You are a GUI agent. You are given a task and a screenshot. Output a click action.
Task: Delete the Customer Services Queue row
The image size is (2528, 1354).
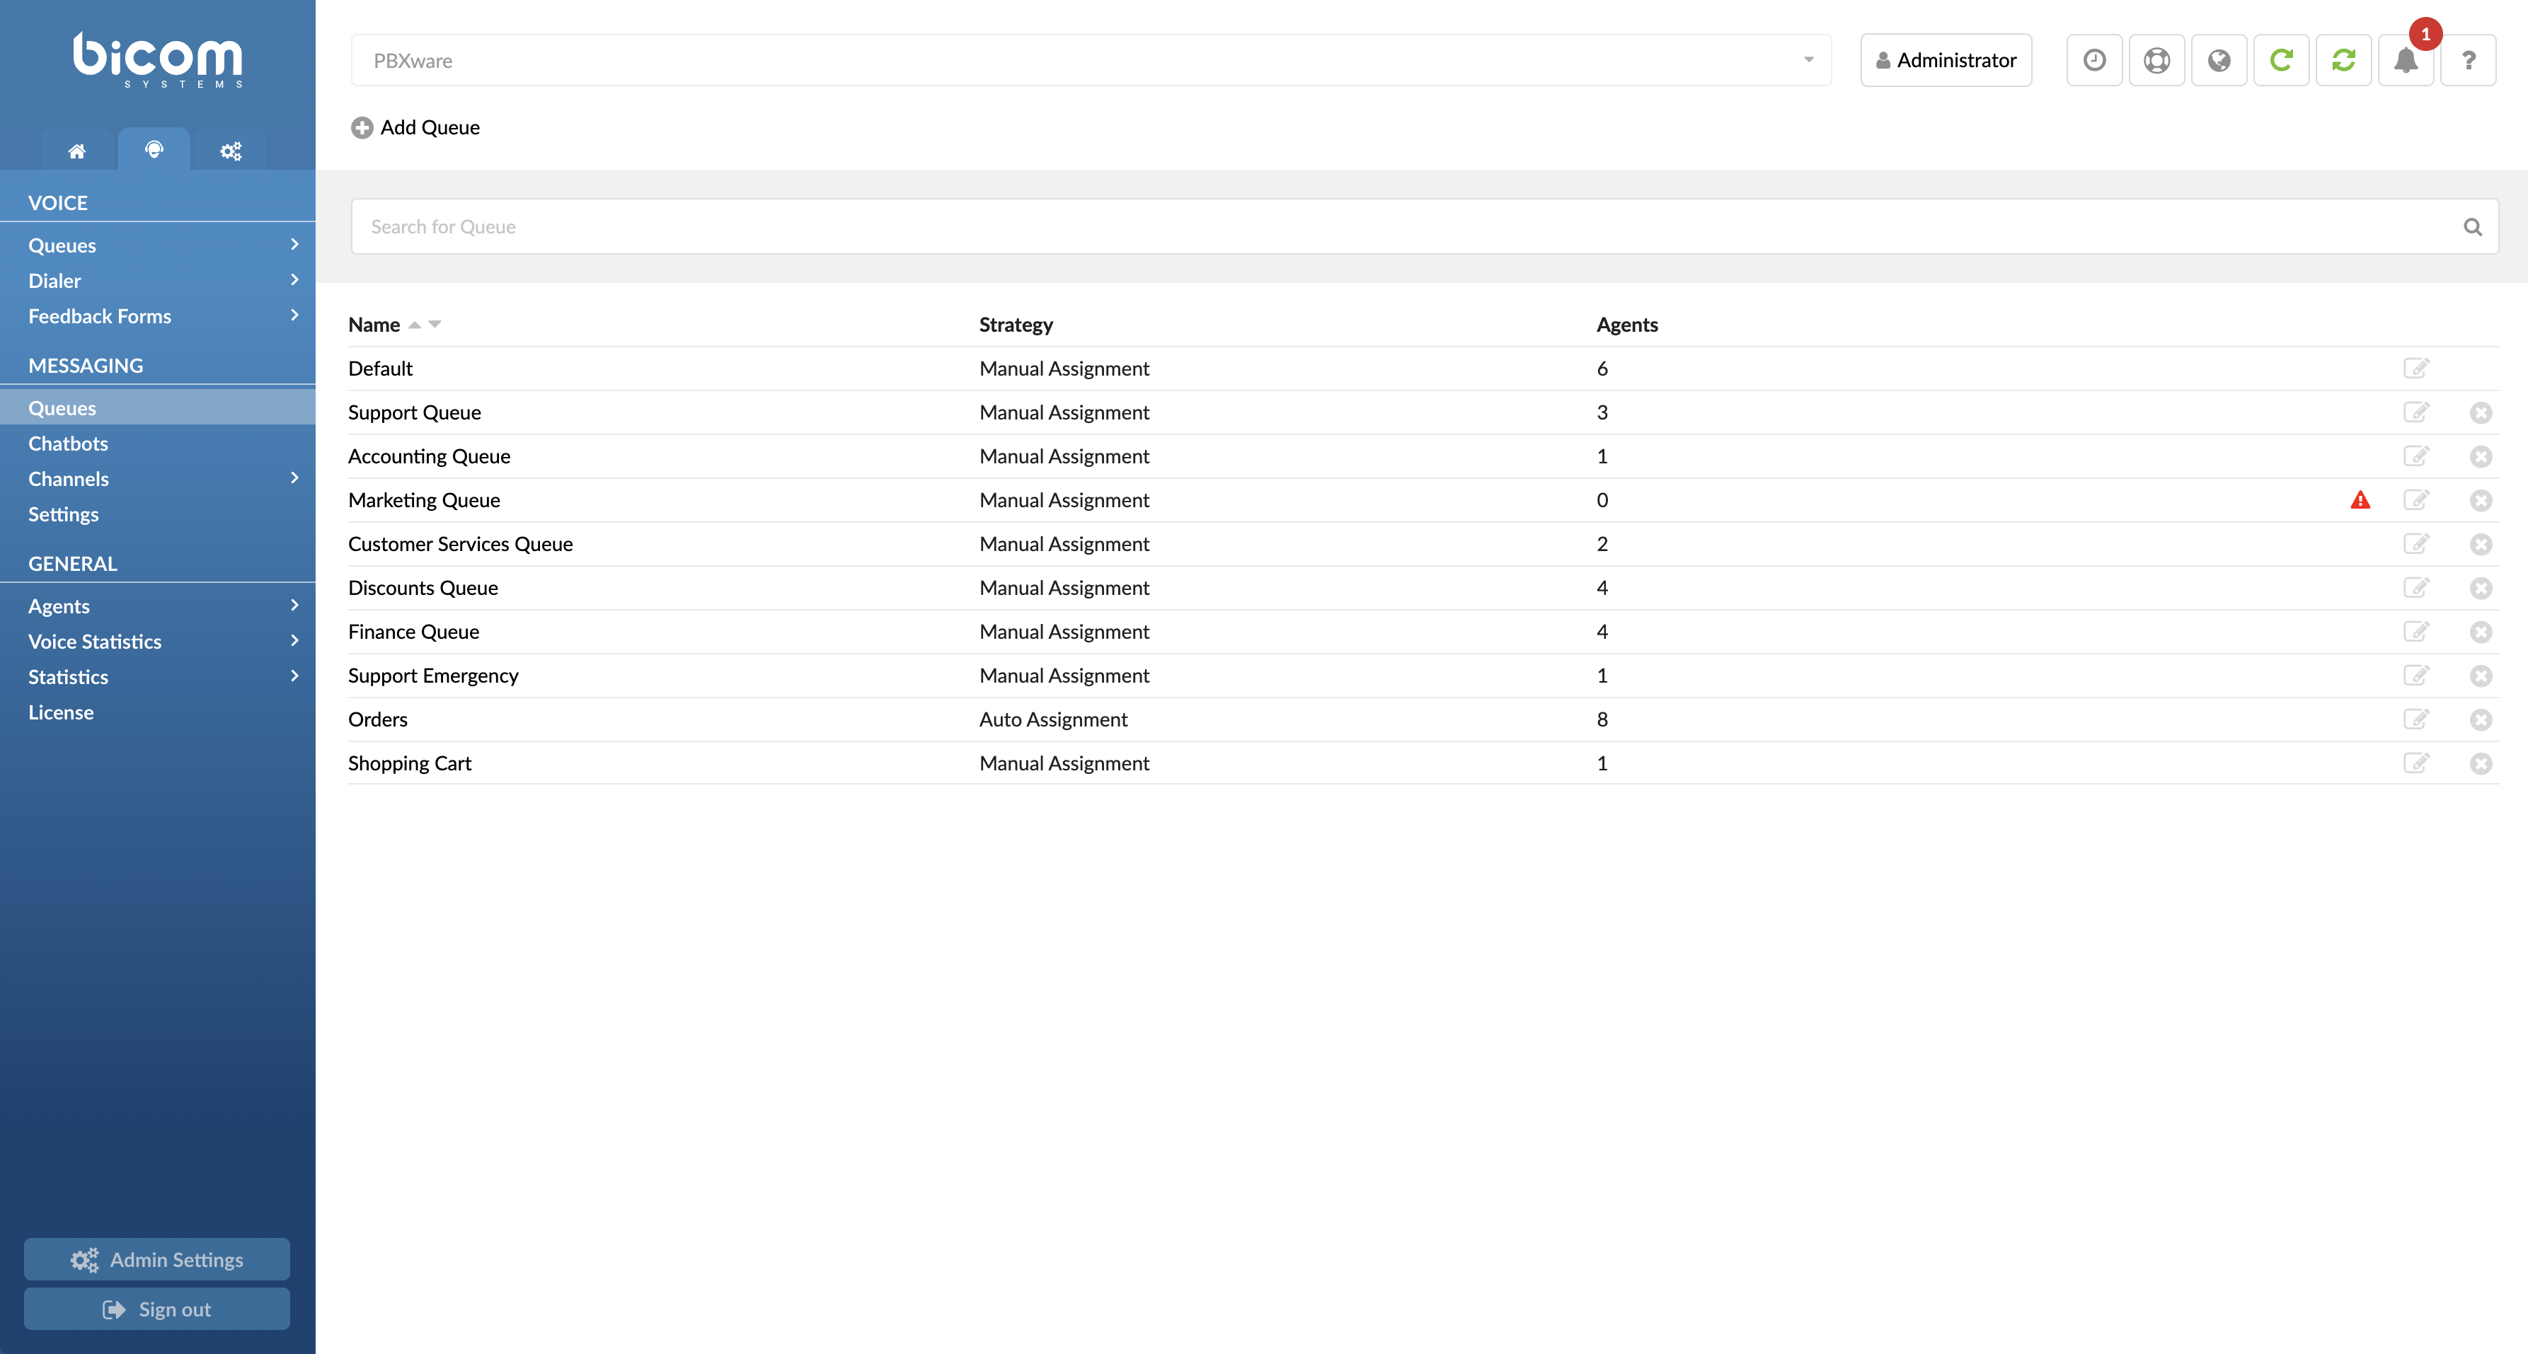[2481, 545]
